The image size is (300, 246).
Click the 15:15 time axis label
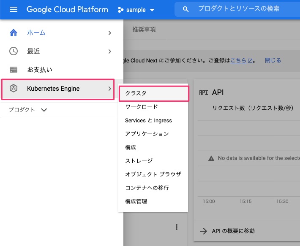(245, 201)
